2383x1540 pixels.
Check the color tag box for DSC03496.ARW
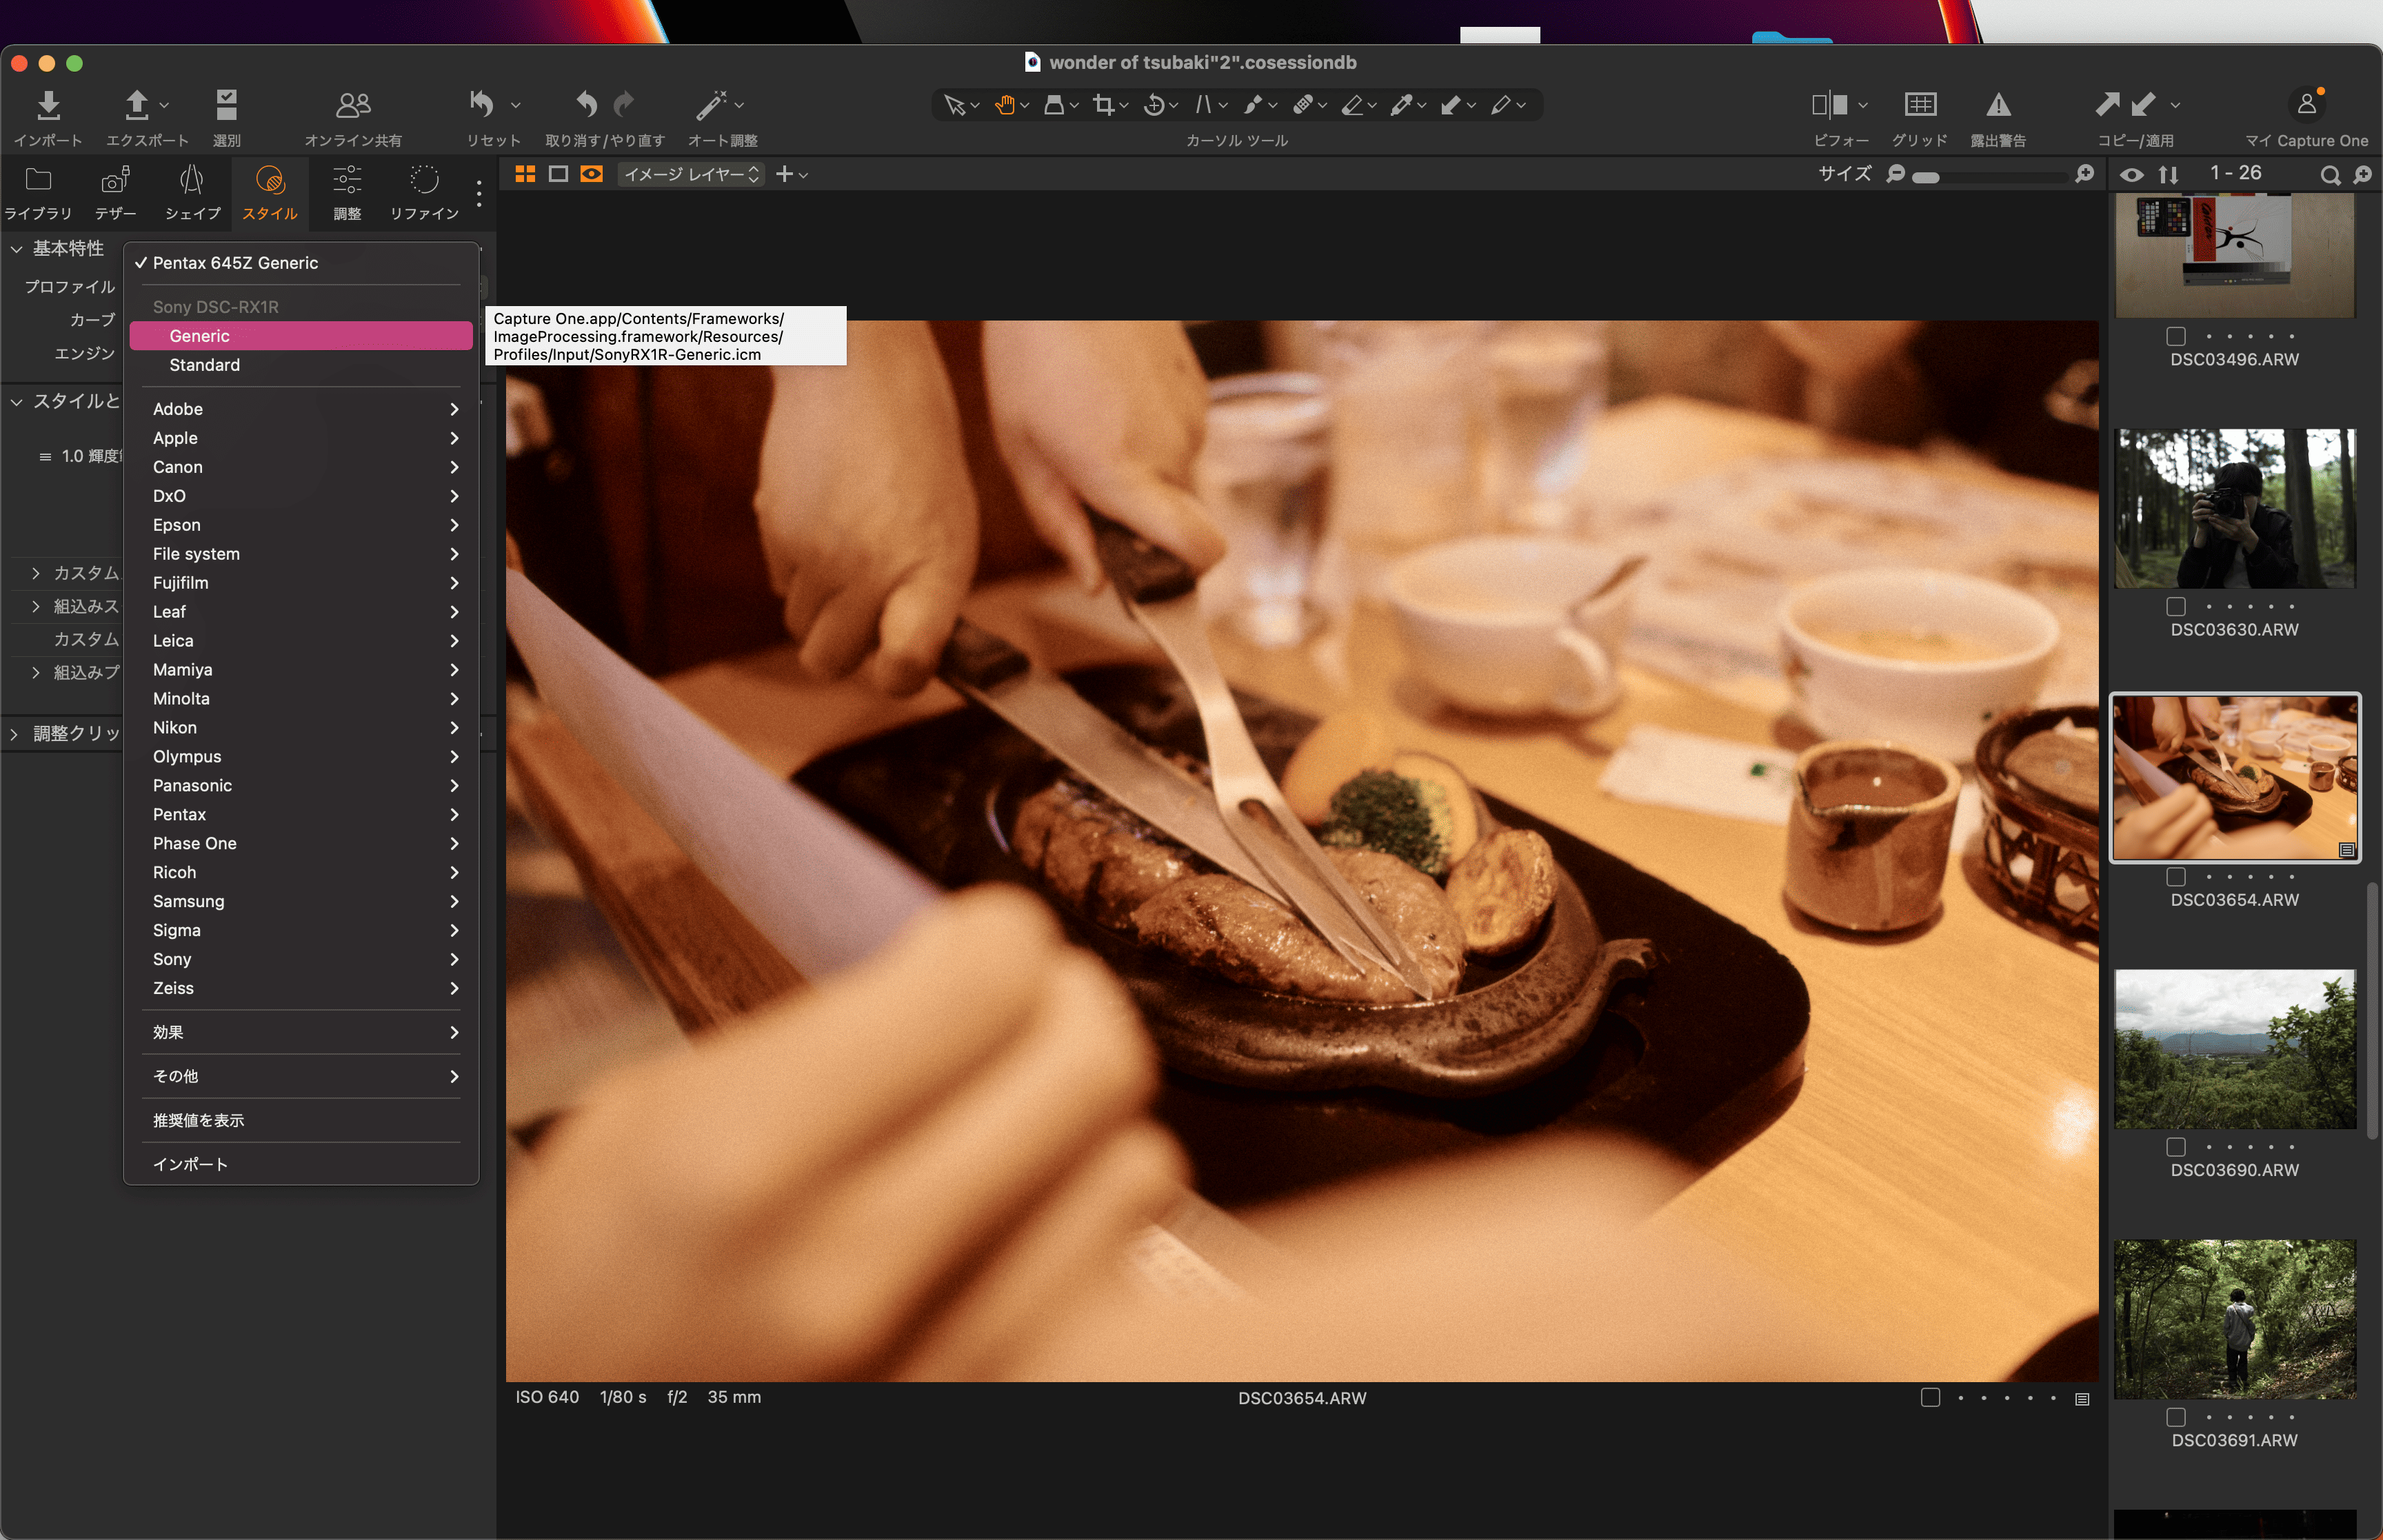pos(2176,336)
